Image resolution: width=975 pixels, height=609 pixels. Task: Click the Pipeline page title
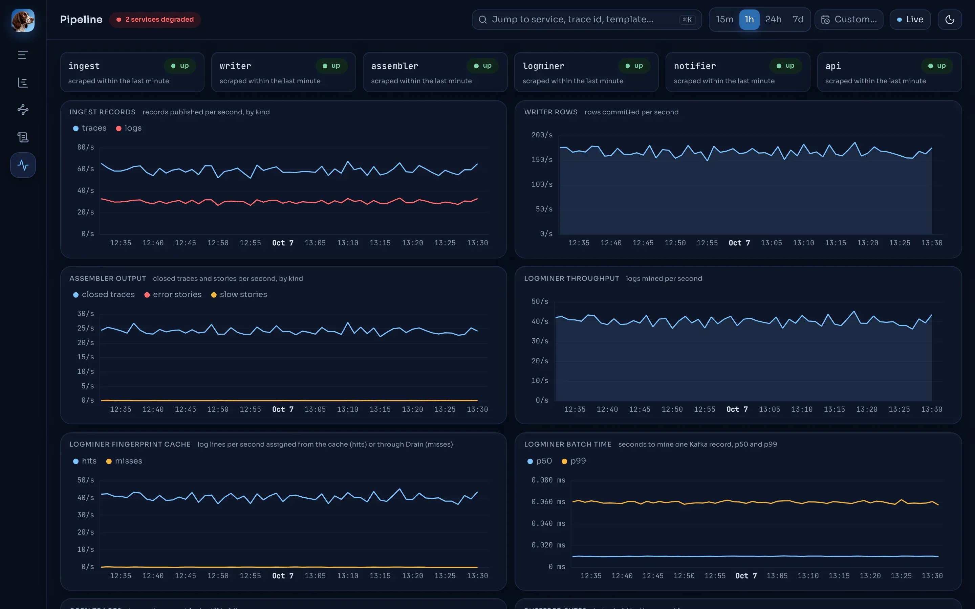pyautogui.click(x=81, y=19)
